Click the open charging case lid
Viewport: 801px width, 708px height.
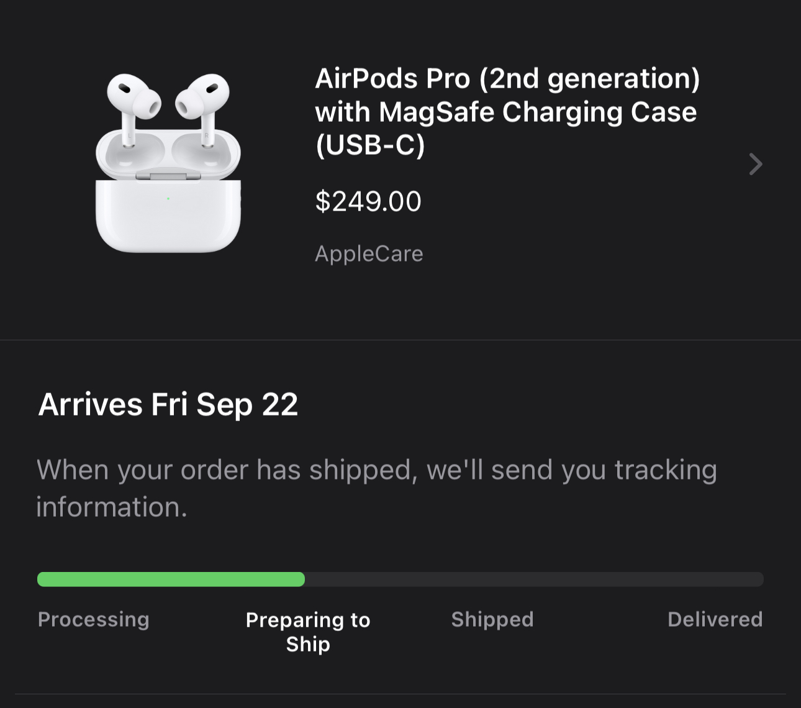tap(168, 152)
